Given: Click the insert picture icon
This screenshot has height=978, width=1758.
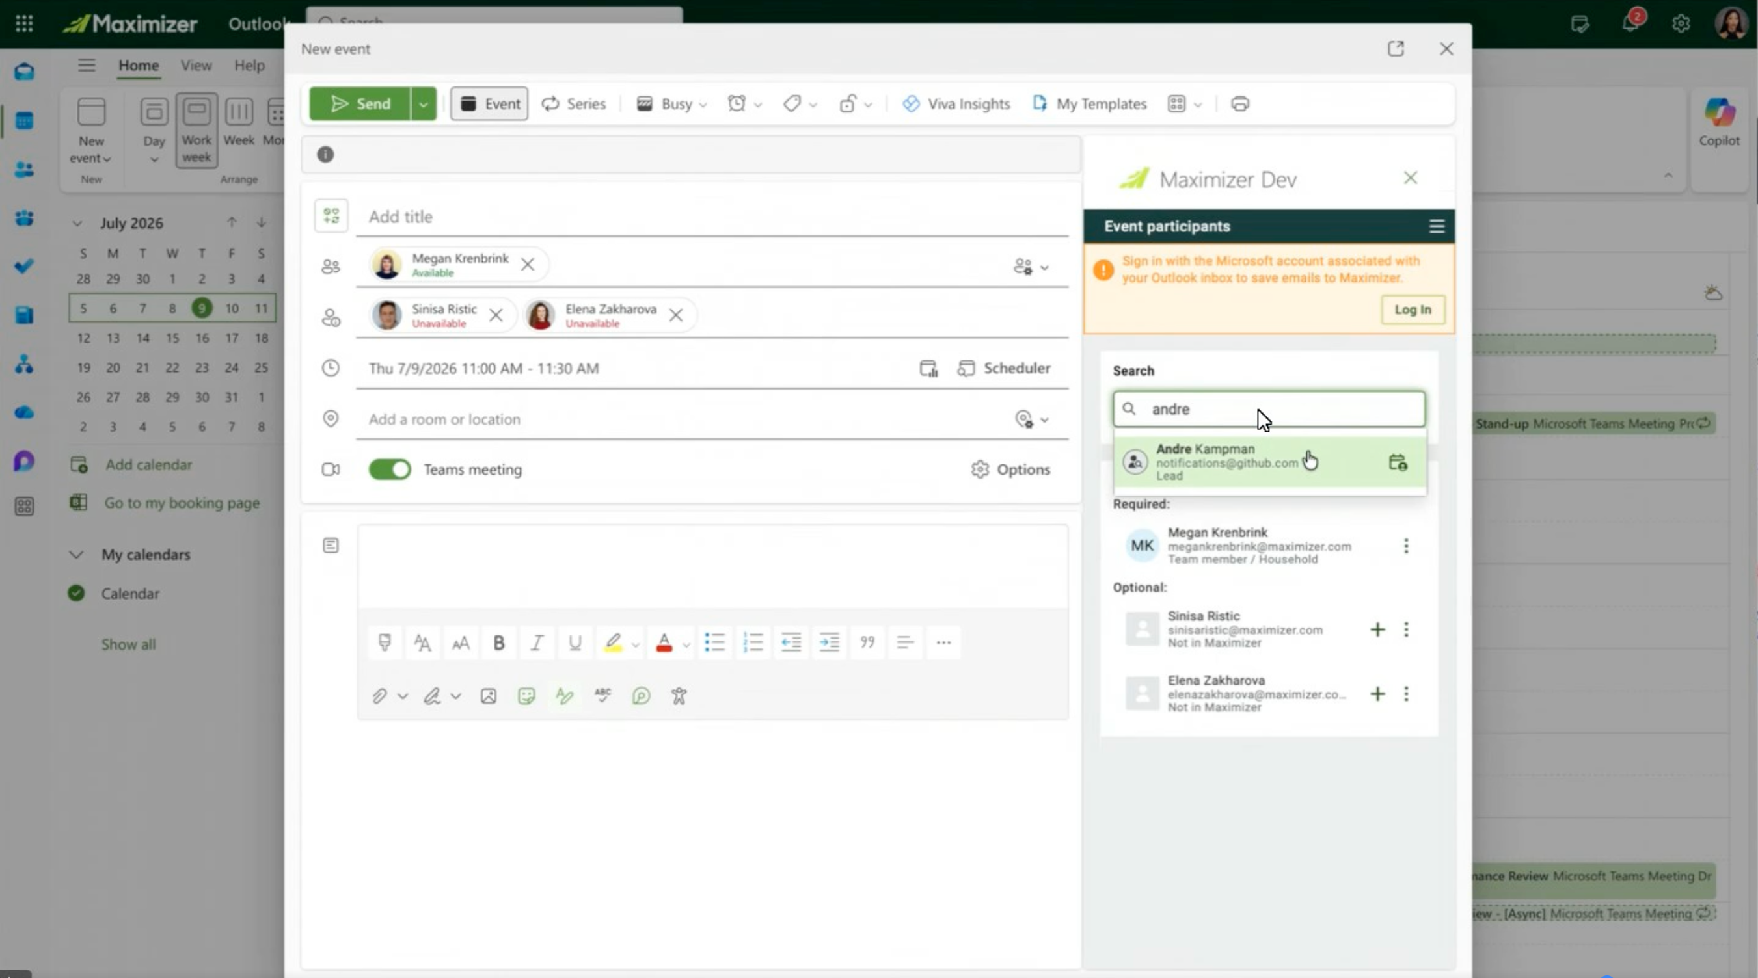Looking at the screenshot, I should click(489, 696).
